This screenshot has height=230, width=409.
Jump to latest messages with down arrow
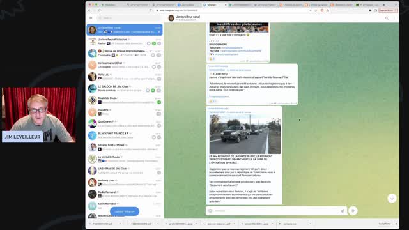[392, 198]
